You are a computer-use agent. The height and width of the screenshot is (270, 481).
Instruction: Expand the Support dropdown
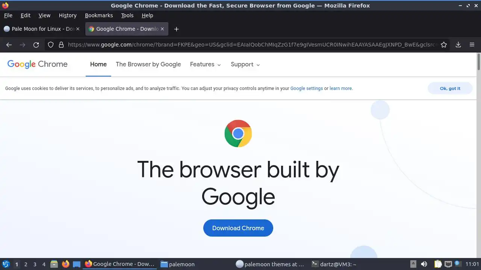245,64
